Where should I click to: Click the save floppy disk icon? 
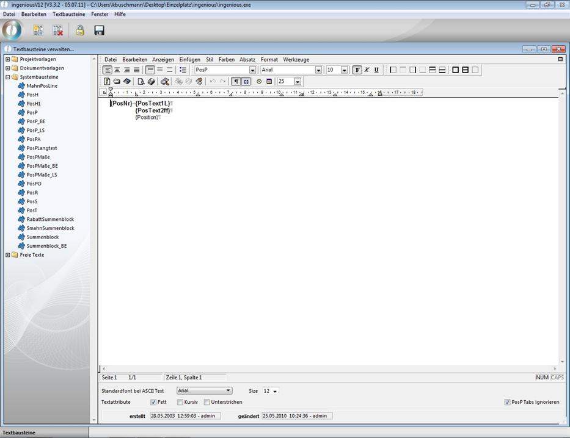pos(99,31)
